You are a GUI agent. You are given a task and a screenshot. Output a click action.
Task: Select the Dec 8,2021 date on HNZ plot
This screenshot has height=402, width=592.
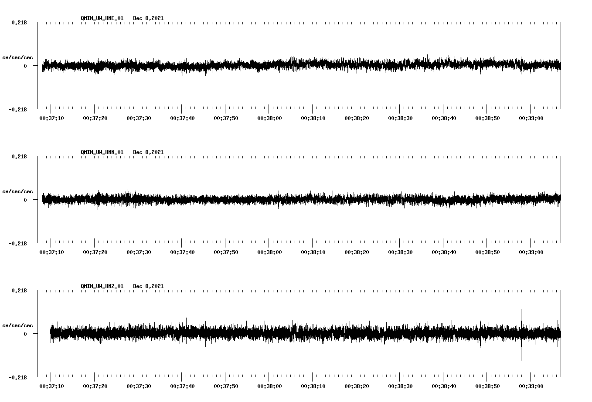click(x=148, y=286)
